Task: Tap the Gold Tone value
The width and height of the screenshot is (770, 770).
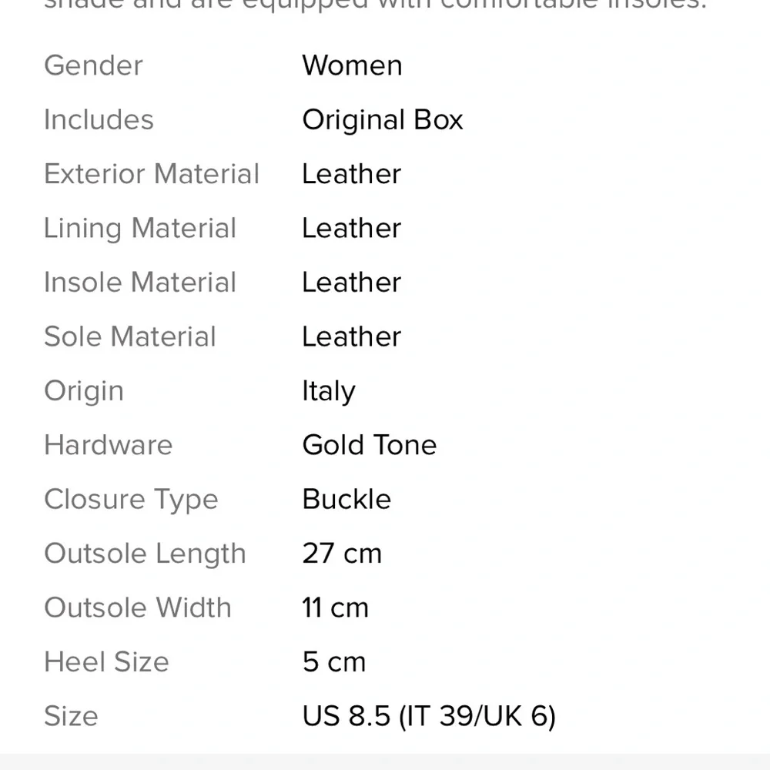Action: coord(370,445)
